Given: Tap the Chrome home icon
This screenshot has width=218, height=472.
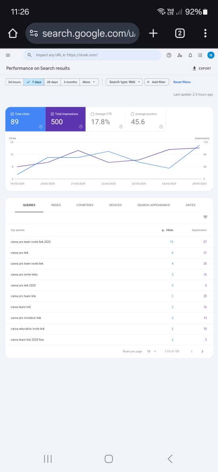Looking at the screenshot, I should [x=13, y=33].
